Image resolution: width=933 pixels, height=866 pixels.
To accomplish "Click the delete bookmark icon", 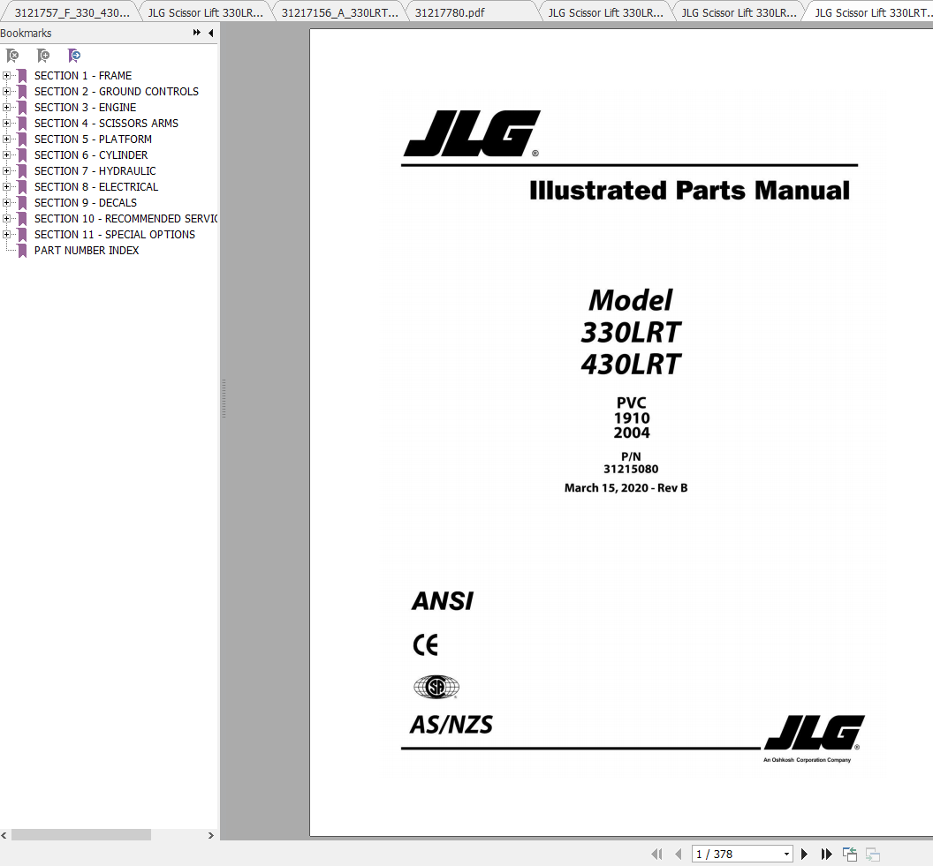I will (13, 56).
